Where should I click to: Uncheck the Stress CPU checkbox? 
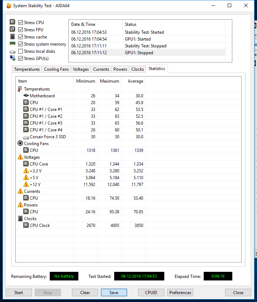tap(20, 23)
